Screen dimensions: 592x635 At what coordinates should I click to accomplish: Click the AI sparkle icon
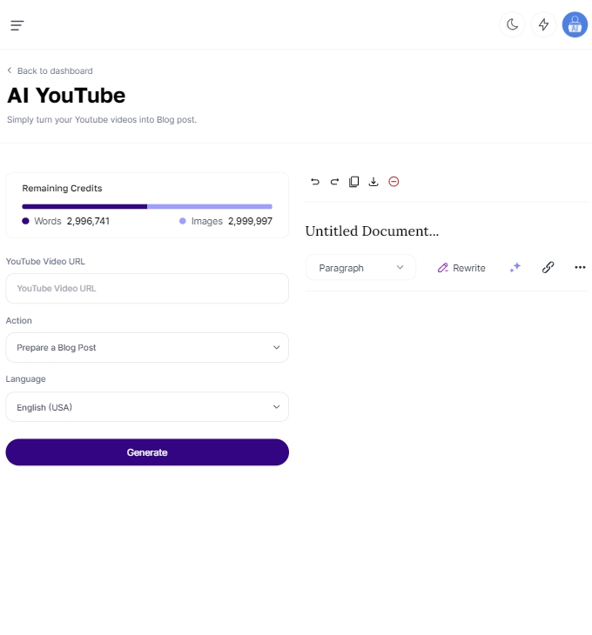click(x=515, y=267)
